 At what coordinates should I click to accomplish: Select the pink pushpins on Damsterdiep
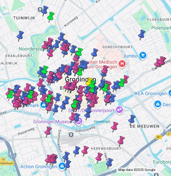(160, 62)
